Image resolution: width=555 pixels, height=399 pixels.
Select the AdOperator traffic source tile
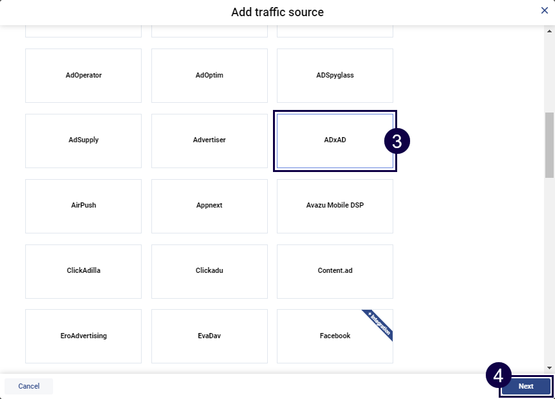coord(83,75)
